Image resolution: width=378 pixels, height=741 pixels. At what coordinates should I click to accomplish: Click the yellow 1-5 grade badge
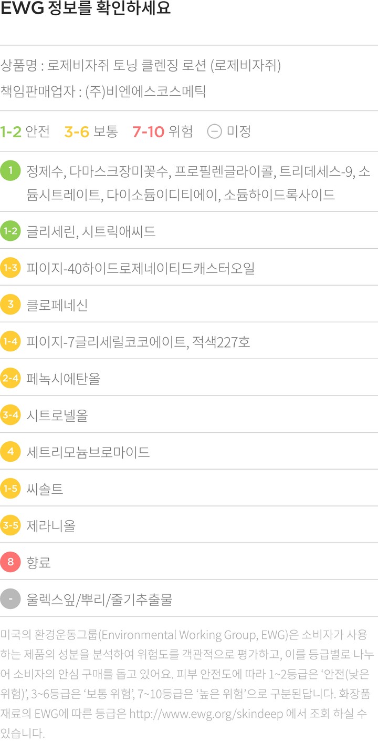click(10, 489)
